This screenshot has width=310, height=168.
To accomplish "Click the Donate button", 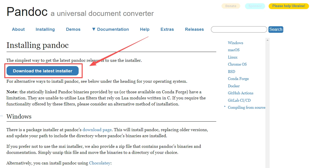I will (x=231, y=6).
